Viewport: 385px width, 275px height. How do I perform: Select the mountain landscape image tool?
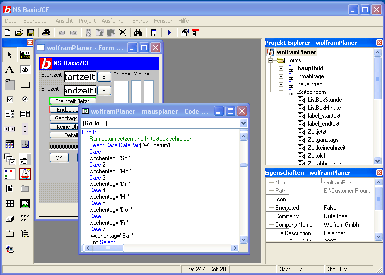click(x=25, y=203)
